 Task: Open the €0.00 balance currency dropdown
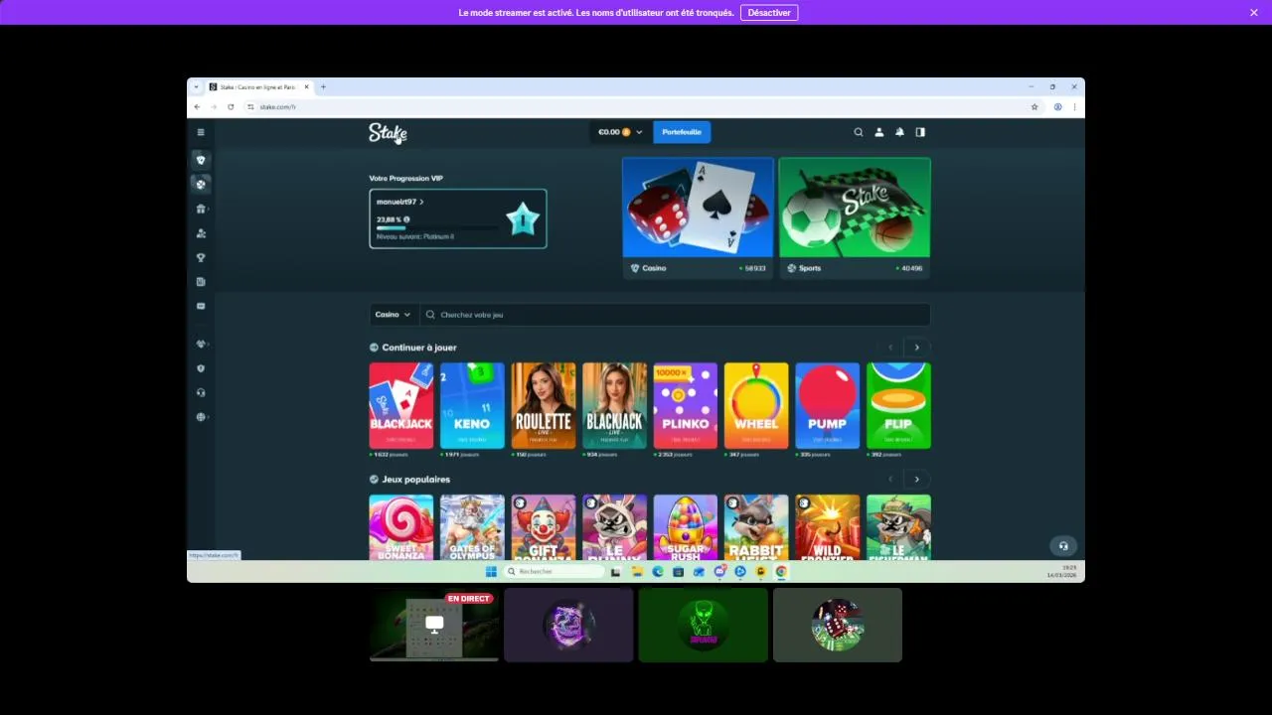click(620, 132)
